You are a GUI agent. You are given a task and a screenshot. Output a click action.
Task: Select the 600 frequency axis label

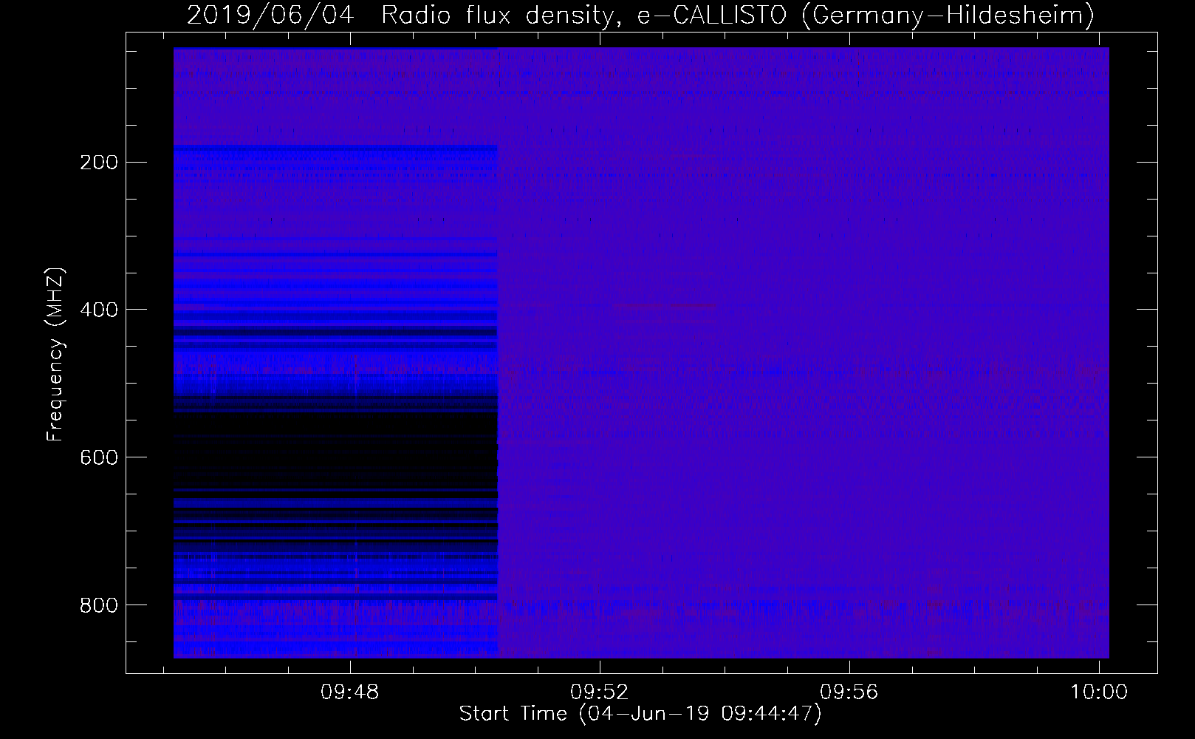click(x=99, y=458)
